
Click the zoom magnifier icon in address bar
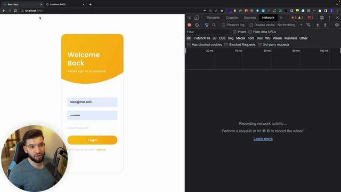click(x=210, y=11)
